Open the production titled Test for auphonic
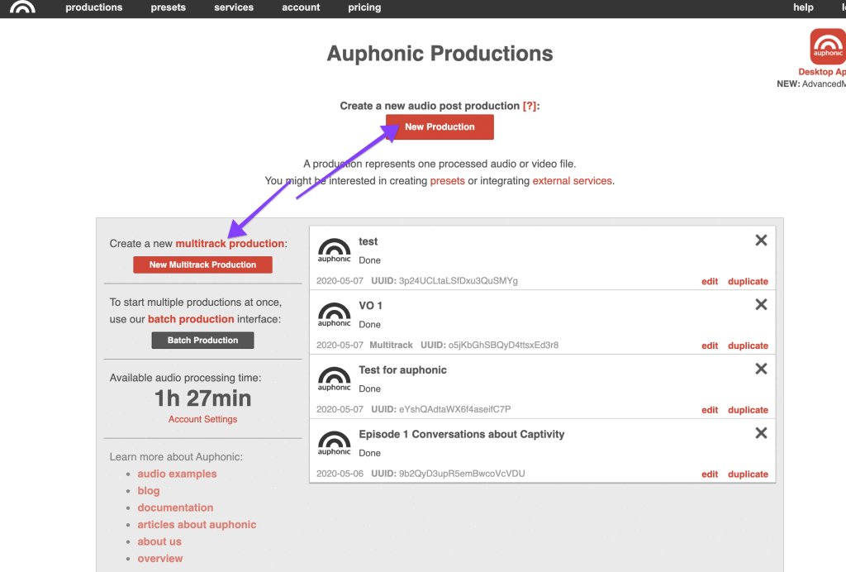This screenshot has width=846, height=572. click(402, 369)
